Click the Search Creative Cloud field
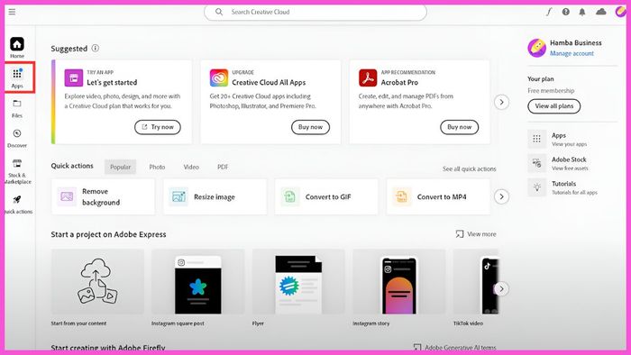631x355 pixels. [x=315, y=12]
